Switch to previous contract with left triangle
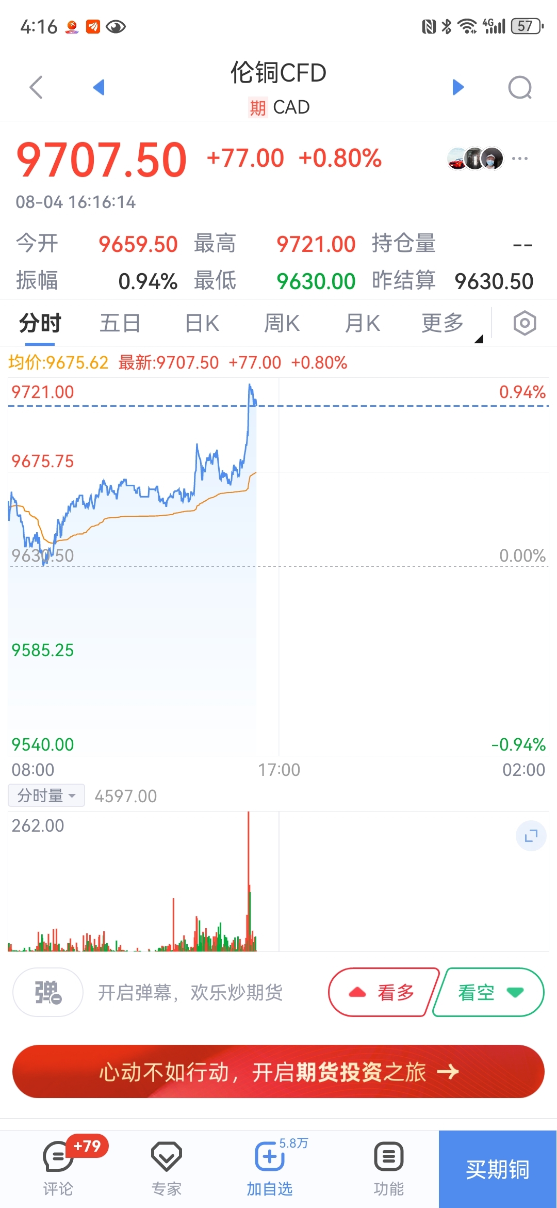Viewport: 557px width, 1208px height. pyautogui.click(x=99, y=87)
